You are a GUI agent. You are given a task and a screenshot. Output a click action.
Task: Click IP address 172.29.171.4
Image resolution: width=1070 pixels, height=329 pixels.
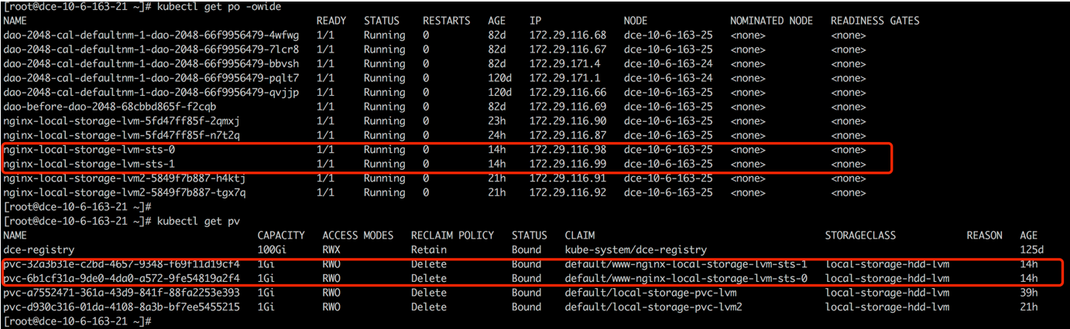[x=564, y=64]
